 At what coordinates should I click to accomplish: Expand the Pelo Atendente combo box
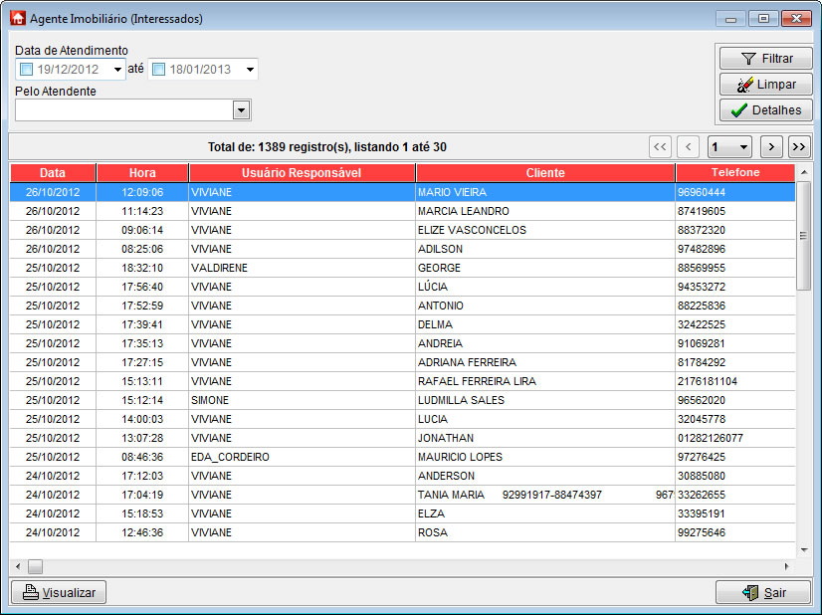click(241, 109)
